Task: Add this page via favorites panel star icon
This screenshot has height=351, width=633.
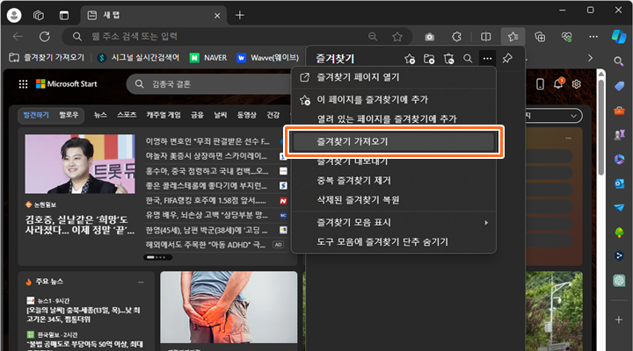Action: 410,59
